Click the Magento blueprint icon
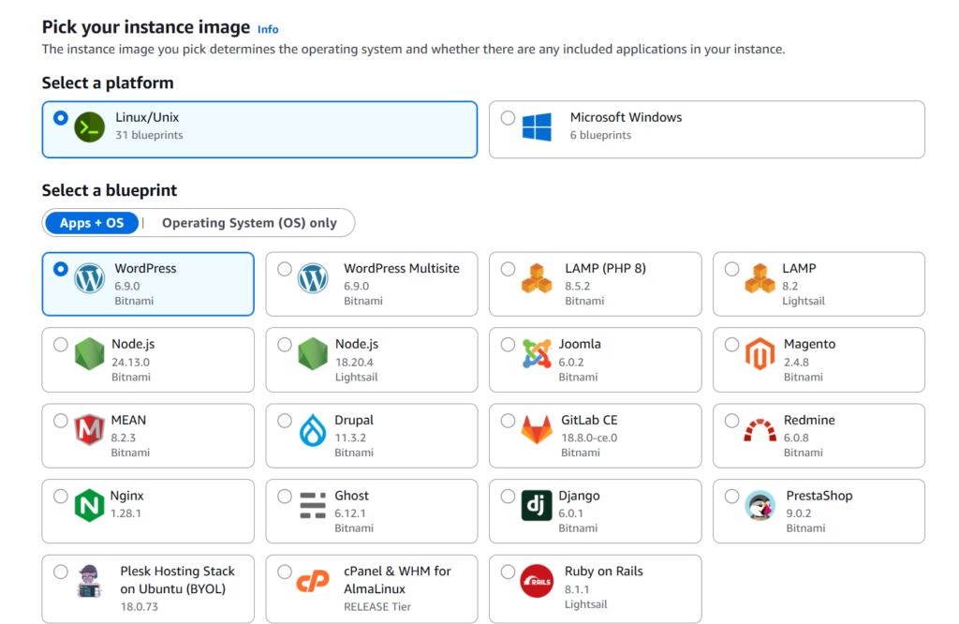 [758, 353]
